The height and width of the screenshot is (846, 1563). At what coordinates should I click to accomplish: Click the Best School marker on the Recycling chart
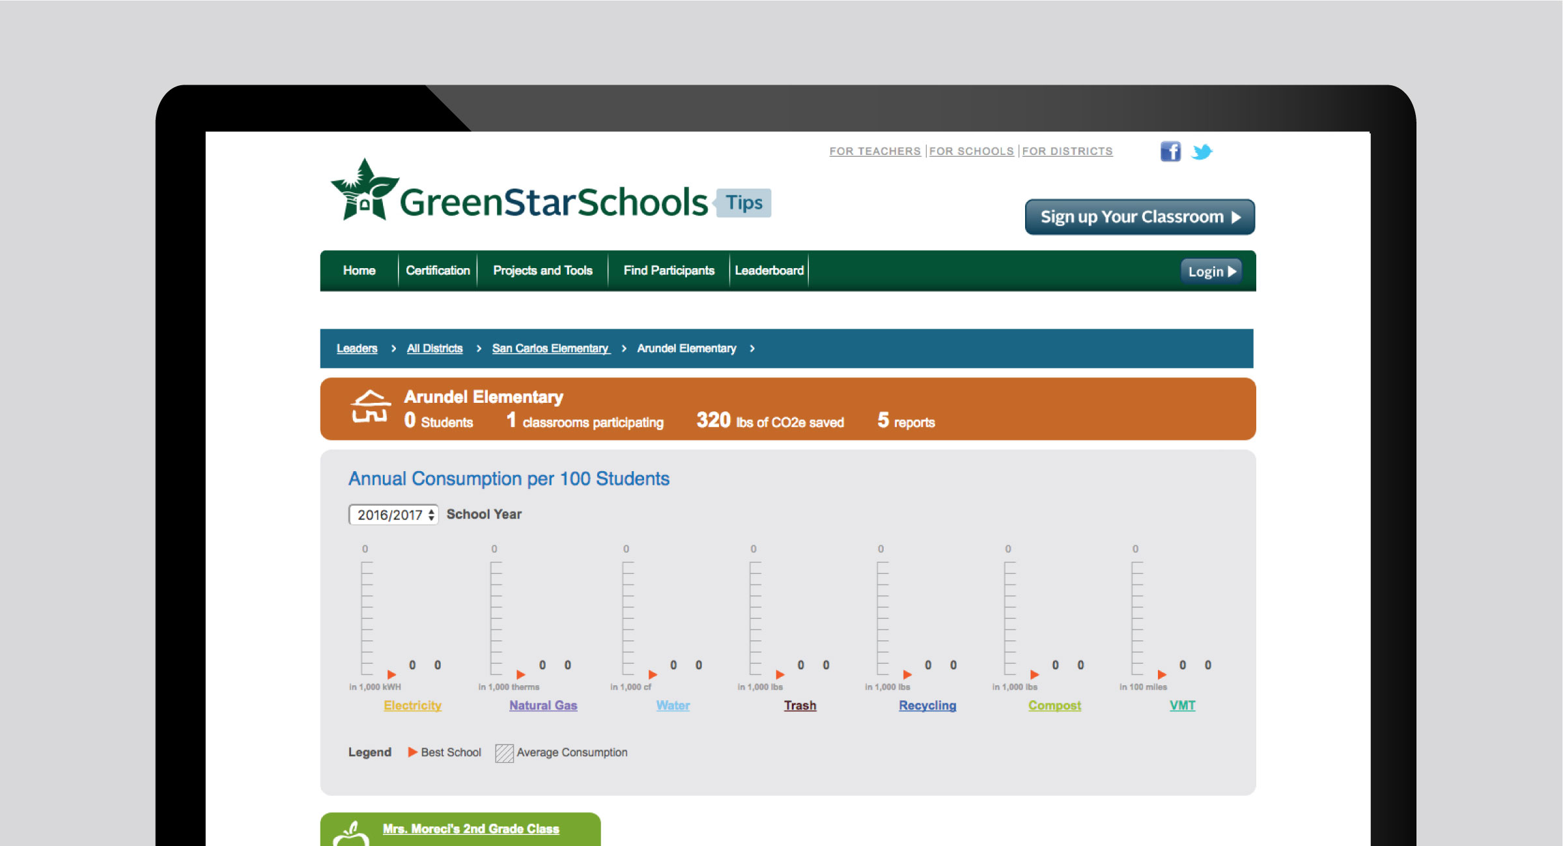(907, 674)
